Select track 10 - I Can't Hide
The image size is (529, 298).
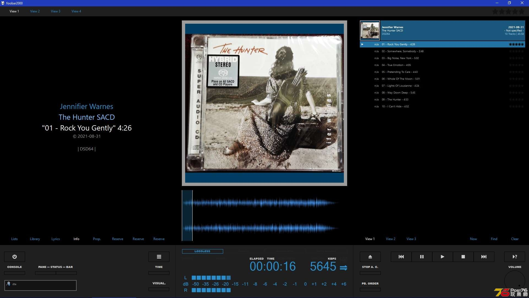(x=442, y=107)
